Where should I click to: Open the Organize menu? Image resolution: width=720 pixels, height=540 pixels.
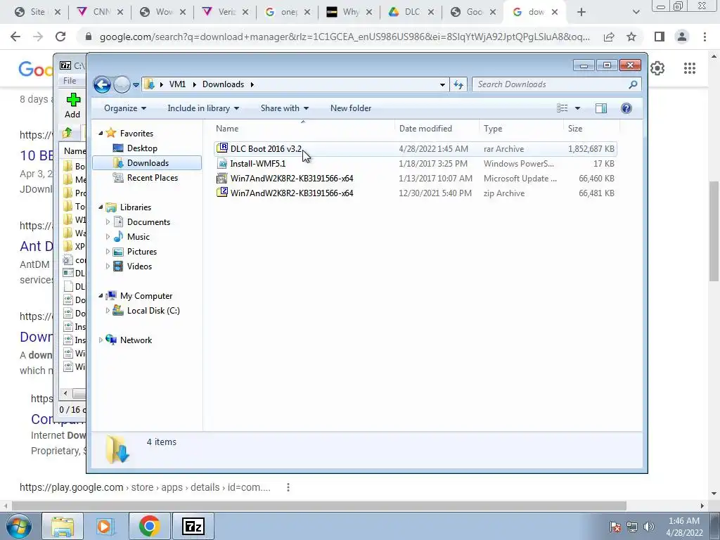pyautogui.click(x=125, y=108)
